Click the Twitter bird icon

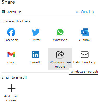click(x=36, y=32)
